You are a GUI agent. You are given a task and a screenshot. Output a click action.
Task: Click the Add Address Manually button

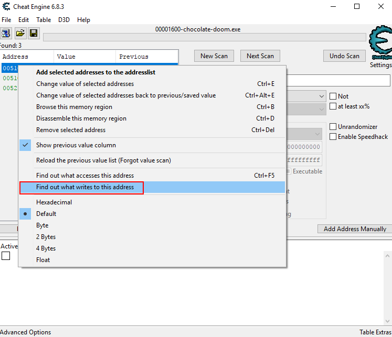355,229
